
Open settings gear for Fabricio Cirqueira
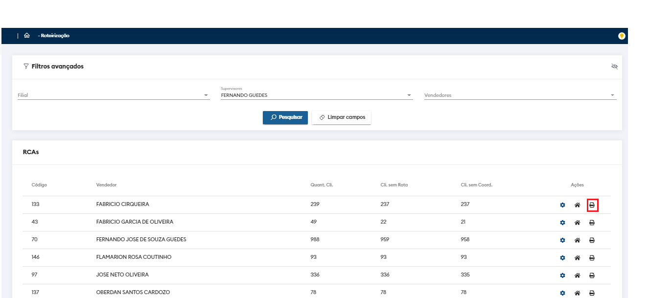[562, 205]
